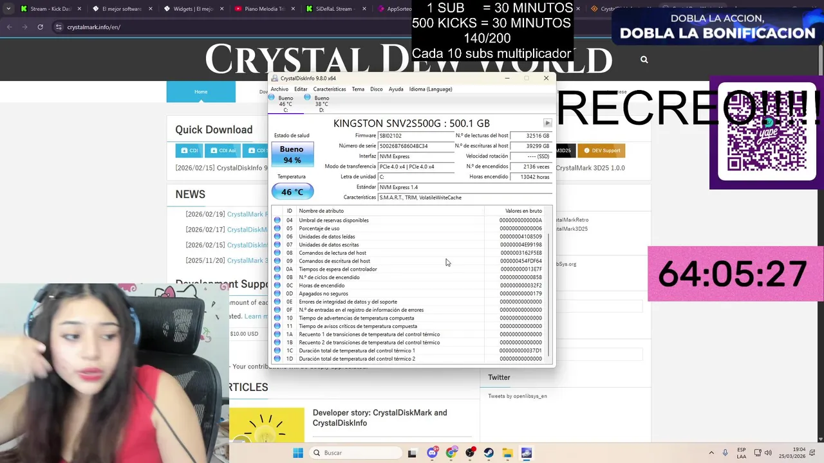Open the Editar menu
Screen dimensions: 824x463
coord(301,89)
